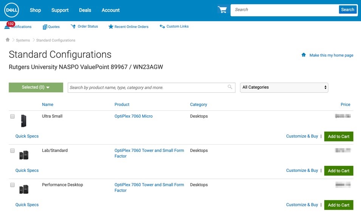This screenshot has height=213, width=361.
Task: Click the Quotes document icon
Action: pyautogui.click(x=45, y=27)
